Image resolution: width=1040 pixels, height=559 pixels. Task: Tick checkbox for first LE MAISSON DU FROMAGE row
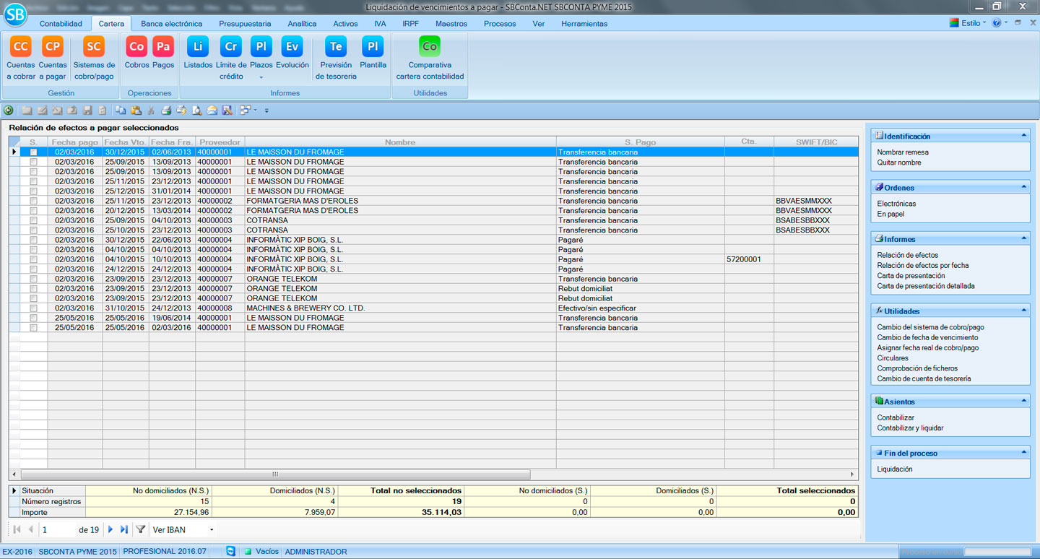tap(33, 152)
